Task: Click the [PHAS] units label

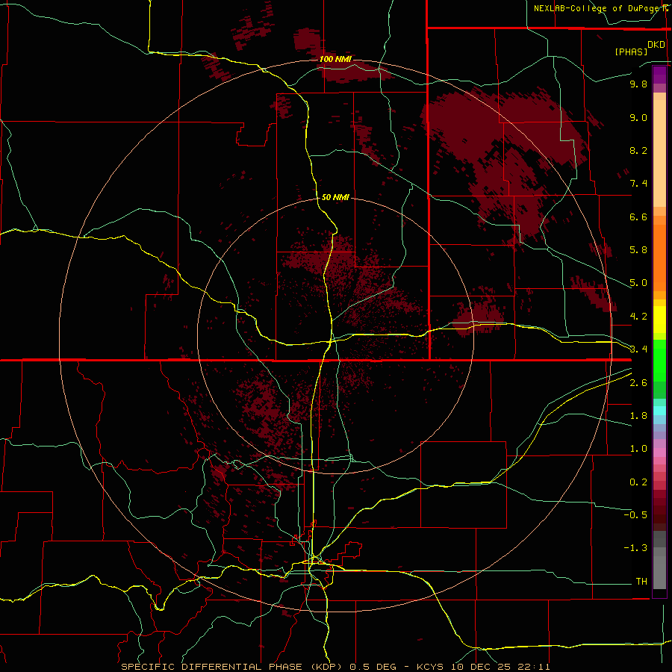Action: click(631, 52)
